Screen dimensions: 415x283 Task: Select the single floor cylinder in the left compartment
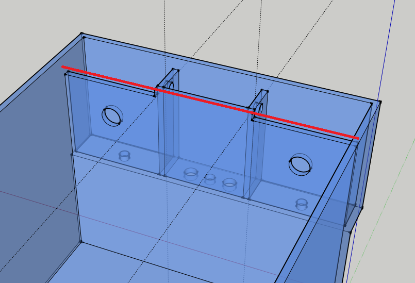tap(124, 156)
